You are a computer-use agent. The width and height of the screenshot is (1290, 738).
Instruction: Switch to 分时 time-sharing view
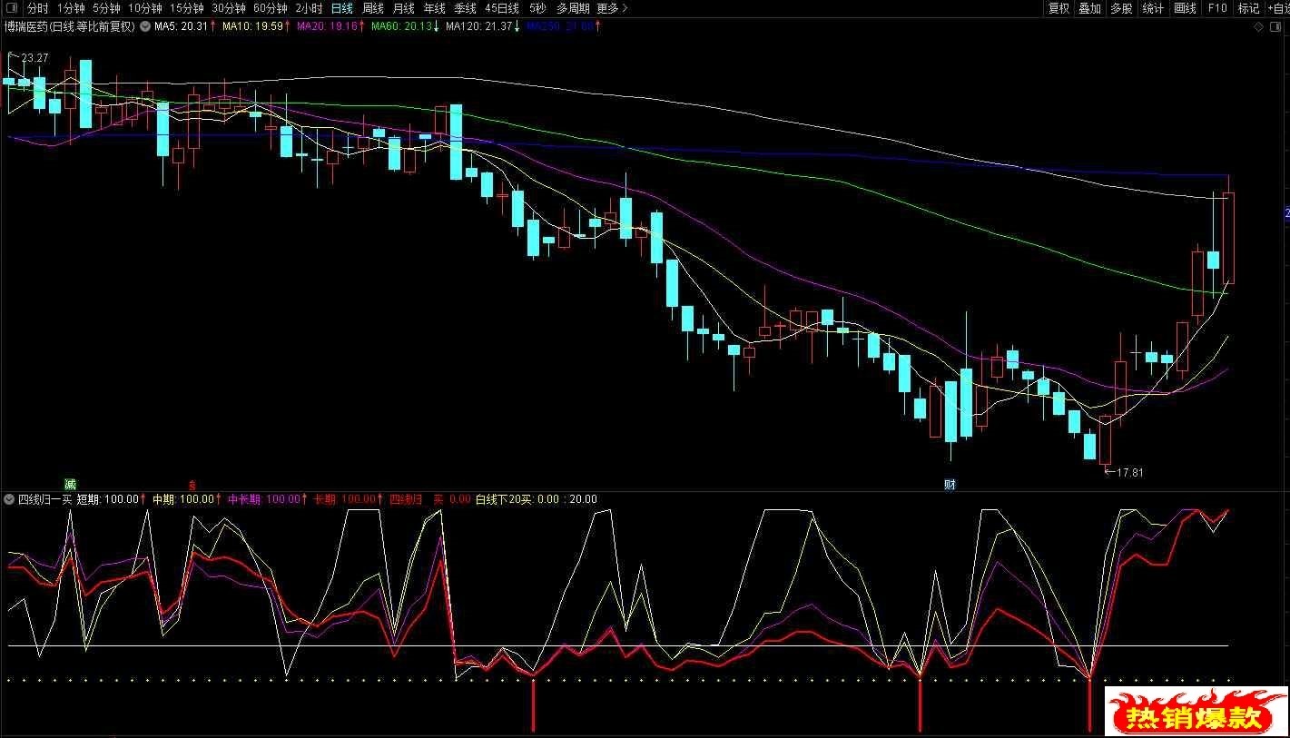[38, 8]
